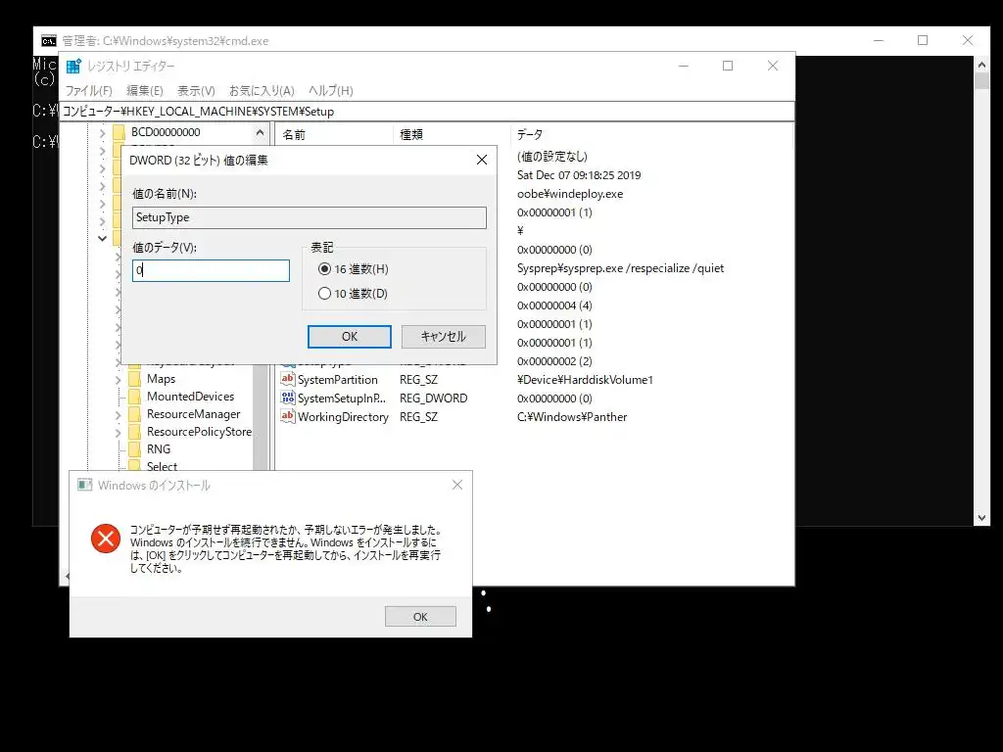The height and width of the screenshot is (752, 1003).
Task: Expand the BCD00000000 tree node
Action: (x=102, y=133)
